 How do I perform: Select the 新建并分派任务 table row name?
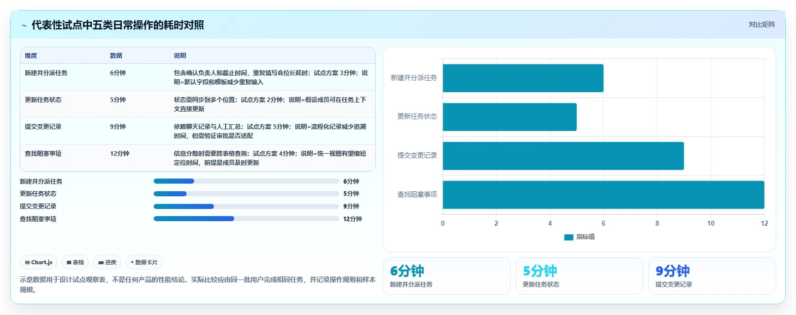(x=46, y=73)
